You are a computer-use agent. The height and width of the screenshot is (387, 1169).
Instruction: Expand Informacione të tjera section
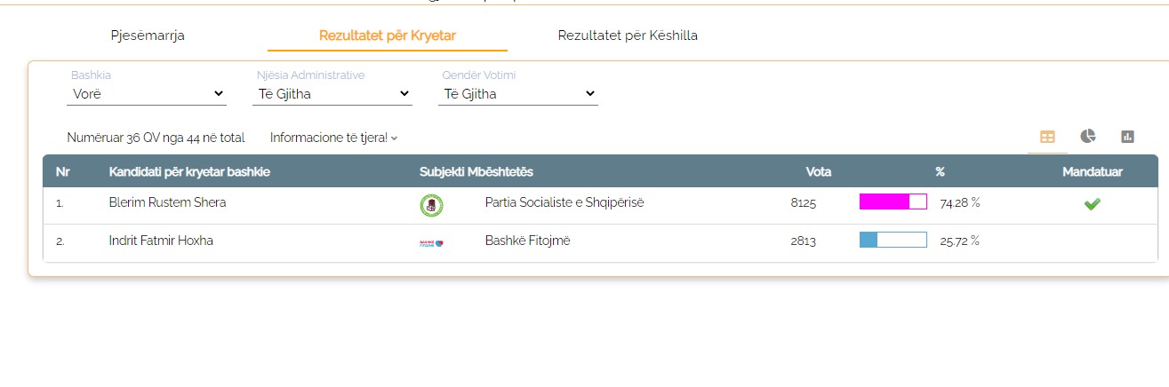point(333,138)
